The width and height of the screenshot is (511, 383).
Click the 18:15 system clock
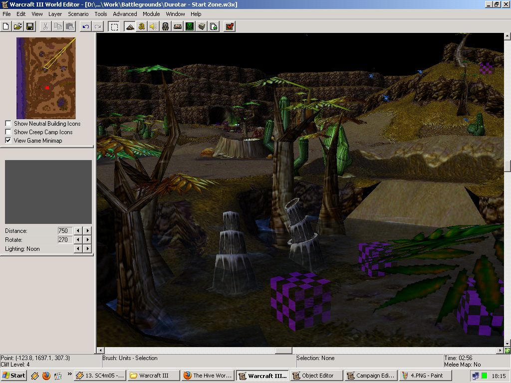tap(499, 376)
